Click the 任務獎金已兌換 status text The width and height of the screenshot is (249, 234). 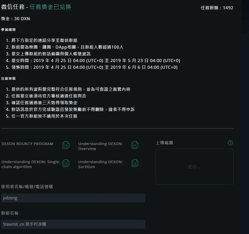pos(50,7)
